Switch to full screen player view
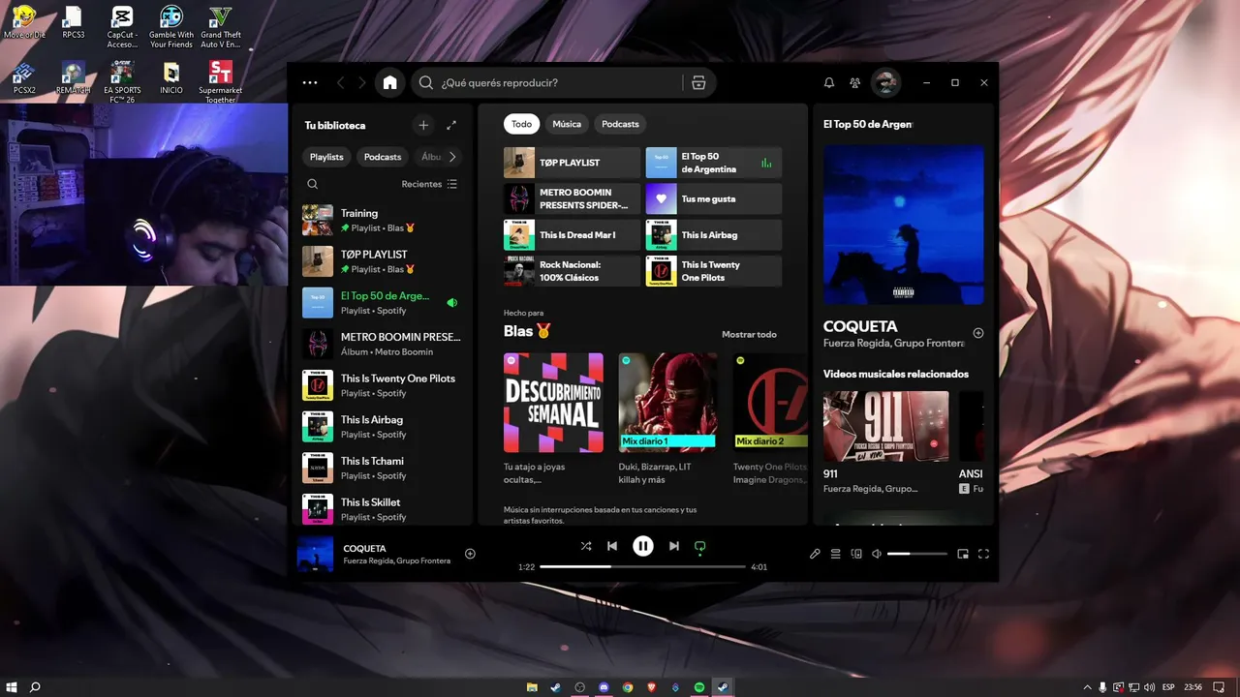Screen dimensions: 1240x697 [983, 554]
